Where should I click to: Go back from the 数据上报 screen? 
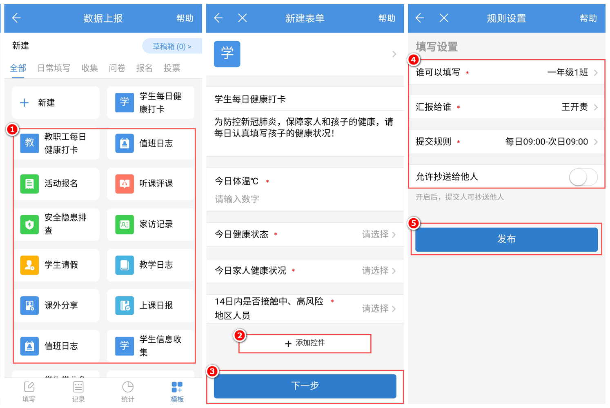coord(16,18)
